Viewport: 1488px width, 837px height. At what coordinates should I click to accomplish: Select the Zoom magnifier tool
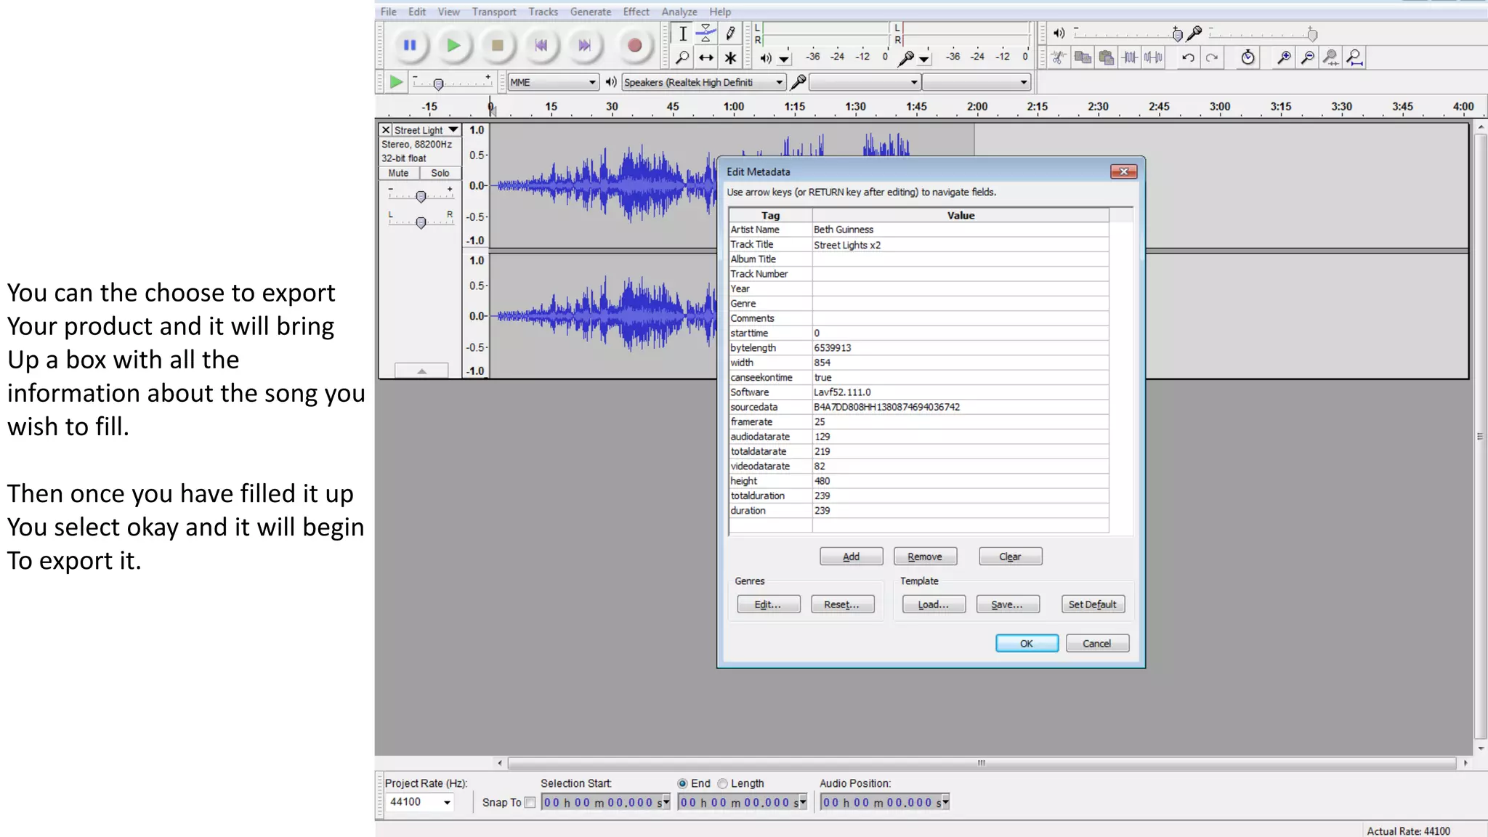[x=683, y=57]
